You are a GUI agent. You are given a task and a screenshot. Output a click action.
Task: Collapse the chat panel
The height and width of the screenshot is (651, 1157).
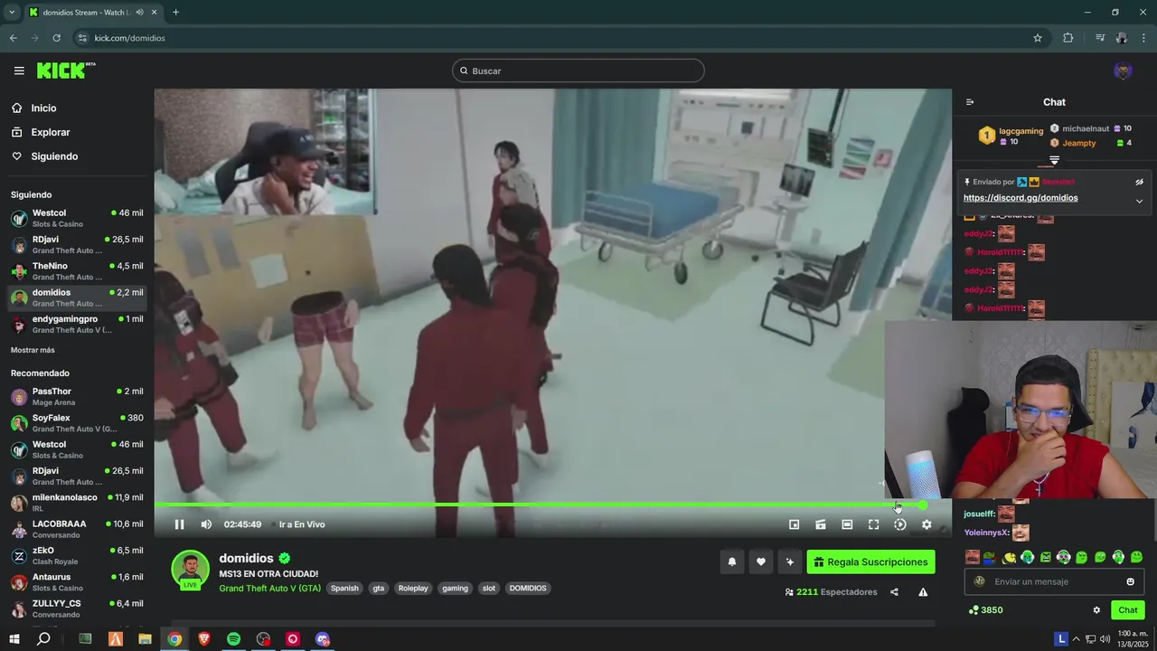tap(970, 102)
